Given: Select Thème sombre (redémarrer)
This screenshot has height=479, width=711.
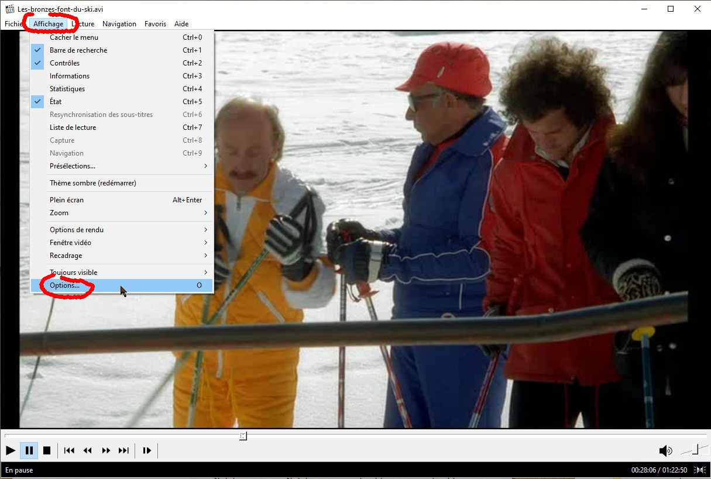Looking at the screenshot, I should pyautogui.click(x=122, y=183).
